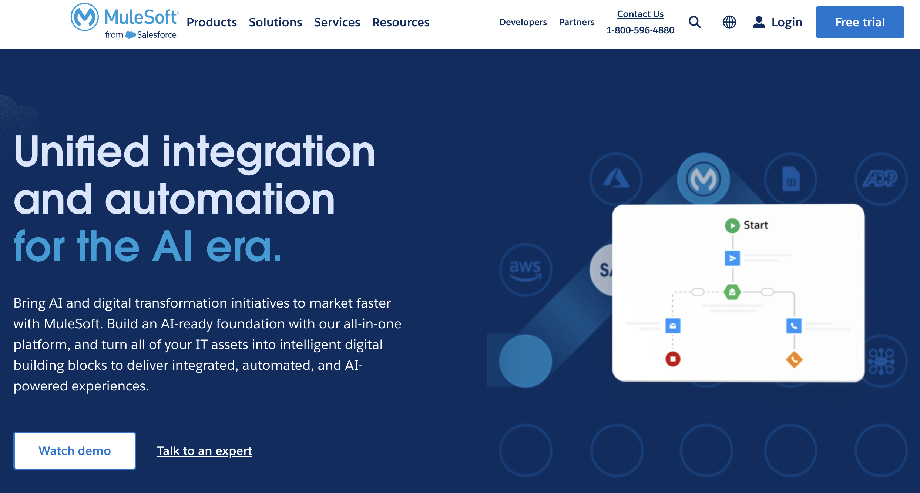
Task: Click the ADP logo circle
Action: coord(881,179)
